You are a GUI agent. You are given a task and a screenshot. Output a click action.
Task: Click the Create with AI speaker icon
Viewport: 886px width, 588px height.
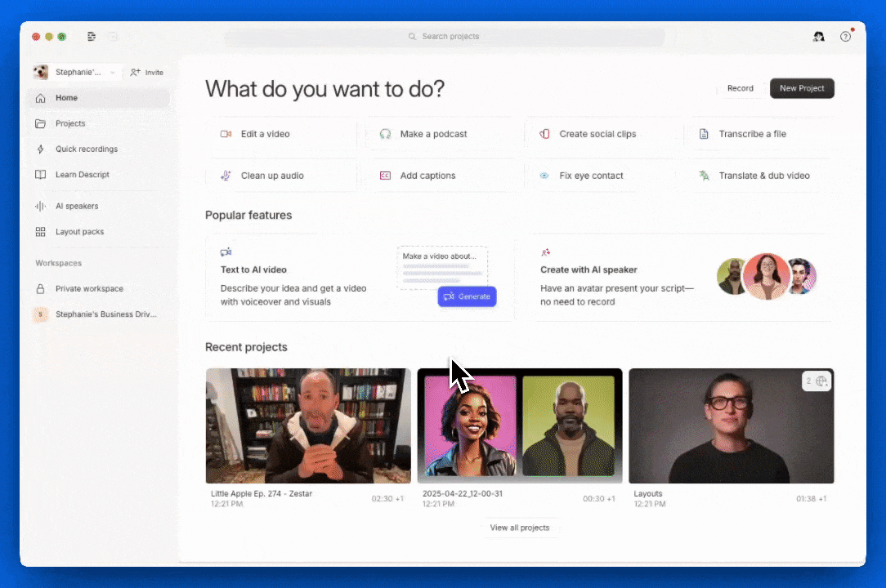pos(545,252)
